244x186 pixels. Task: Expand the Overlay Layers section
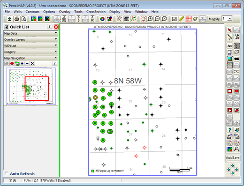(30, 39)
